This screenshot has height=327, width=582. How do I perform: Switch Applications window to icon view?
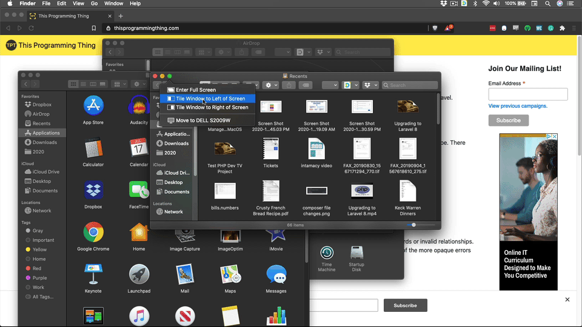73,84
